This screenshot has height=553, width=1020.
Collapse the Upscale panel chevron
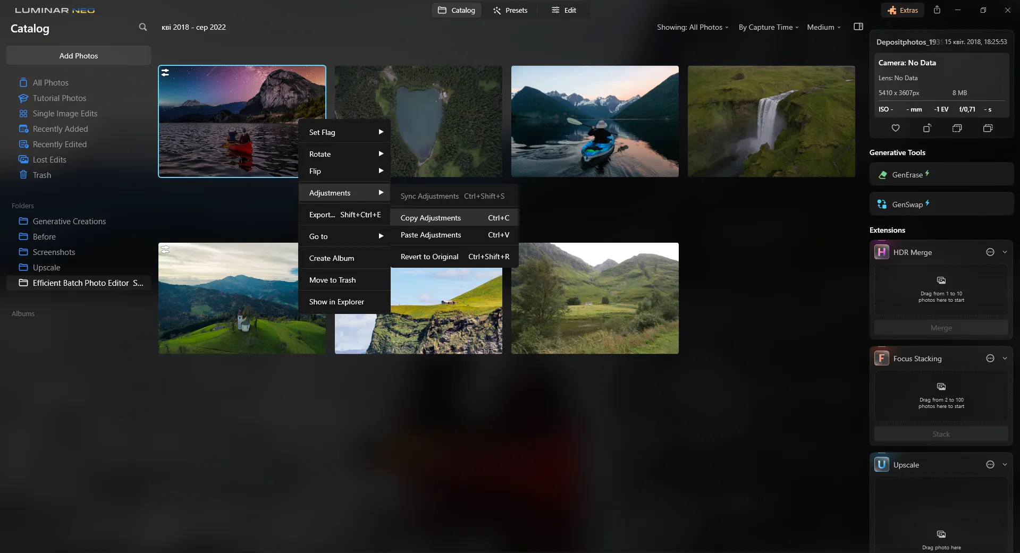[1005, 464]
